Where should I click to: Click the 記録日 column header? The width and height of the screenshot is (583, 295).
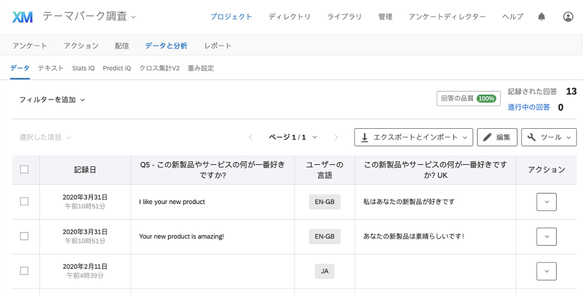click(x=85, y=170)
